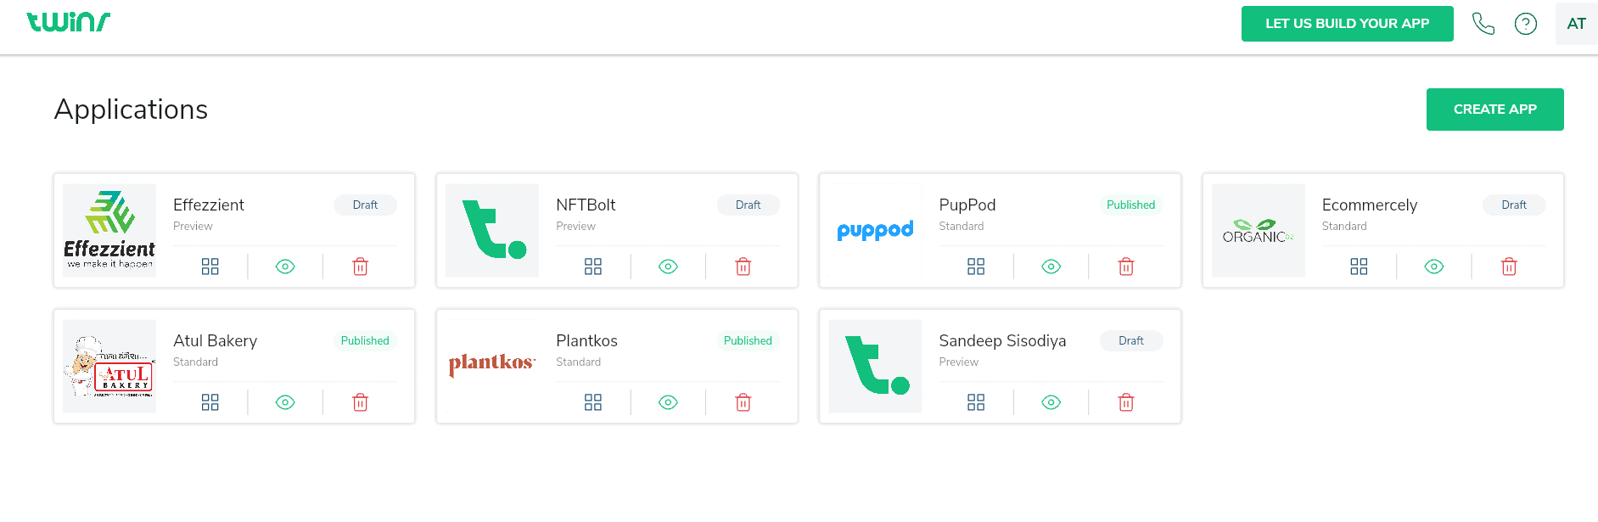Preview the Effezzient app via eye icon
The width and height of the screenshot is (1598, 522).
[285, 267]
